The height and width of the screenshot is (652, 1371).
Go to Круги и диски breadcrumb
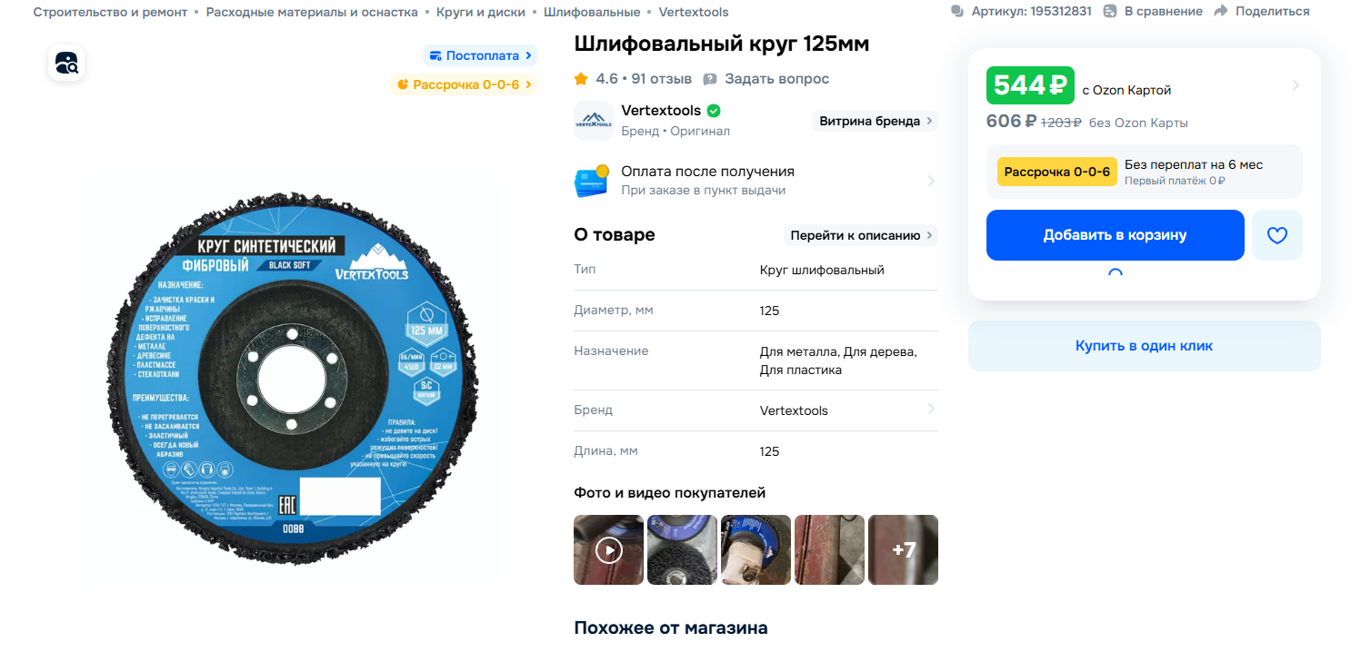point(481,12)
